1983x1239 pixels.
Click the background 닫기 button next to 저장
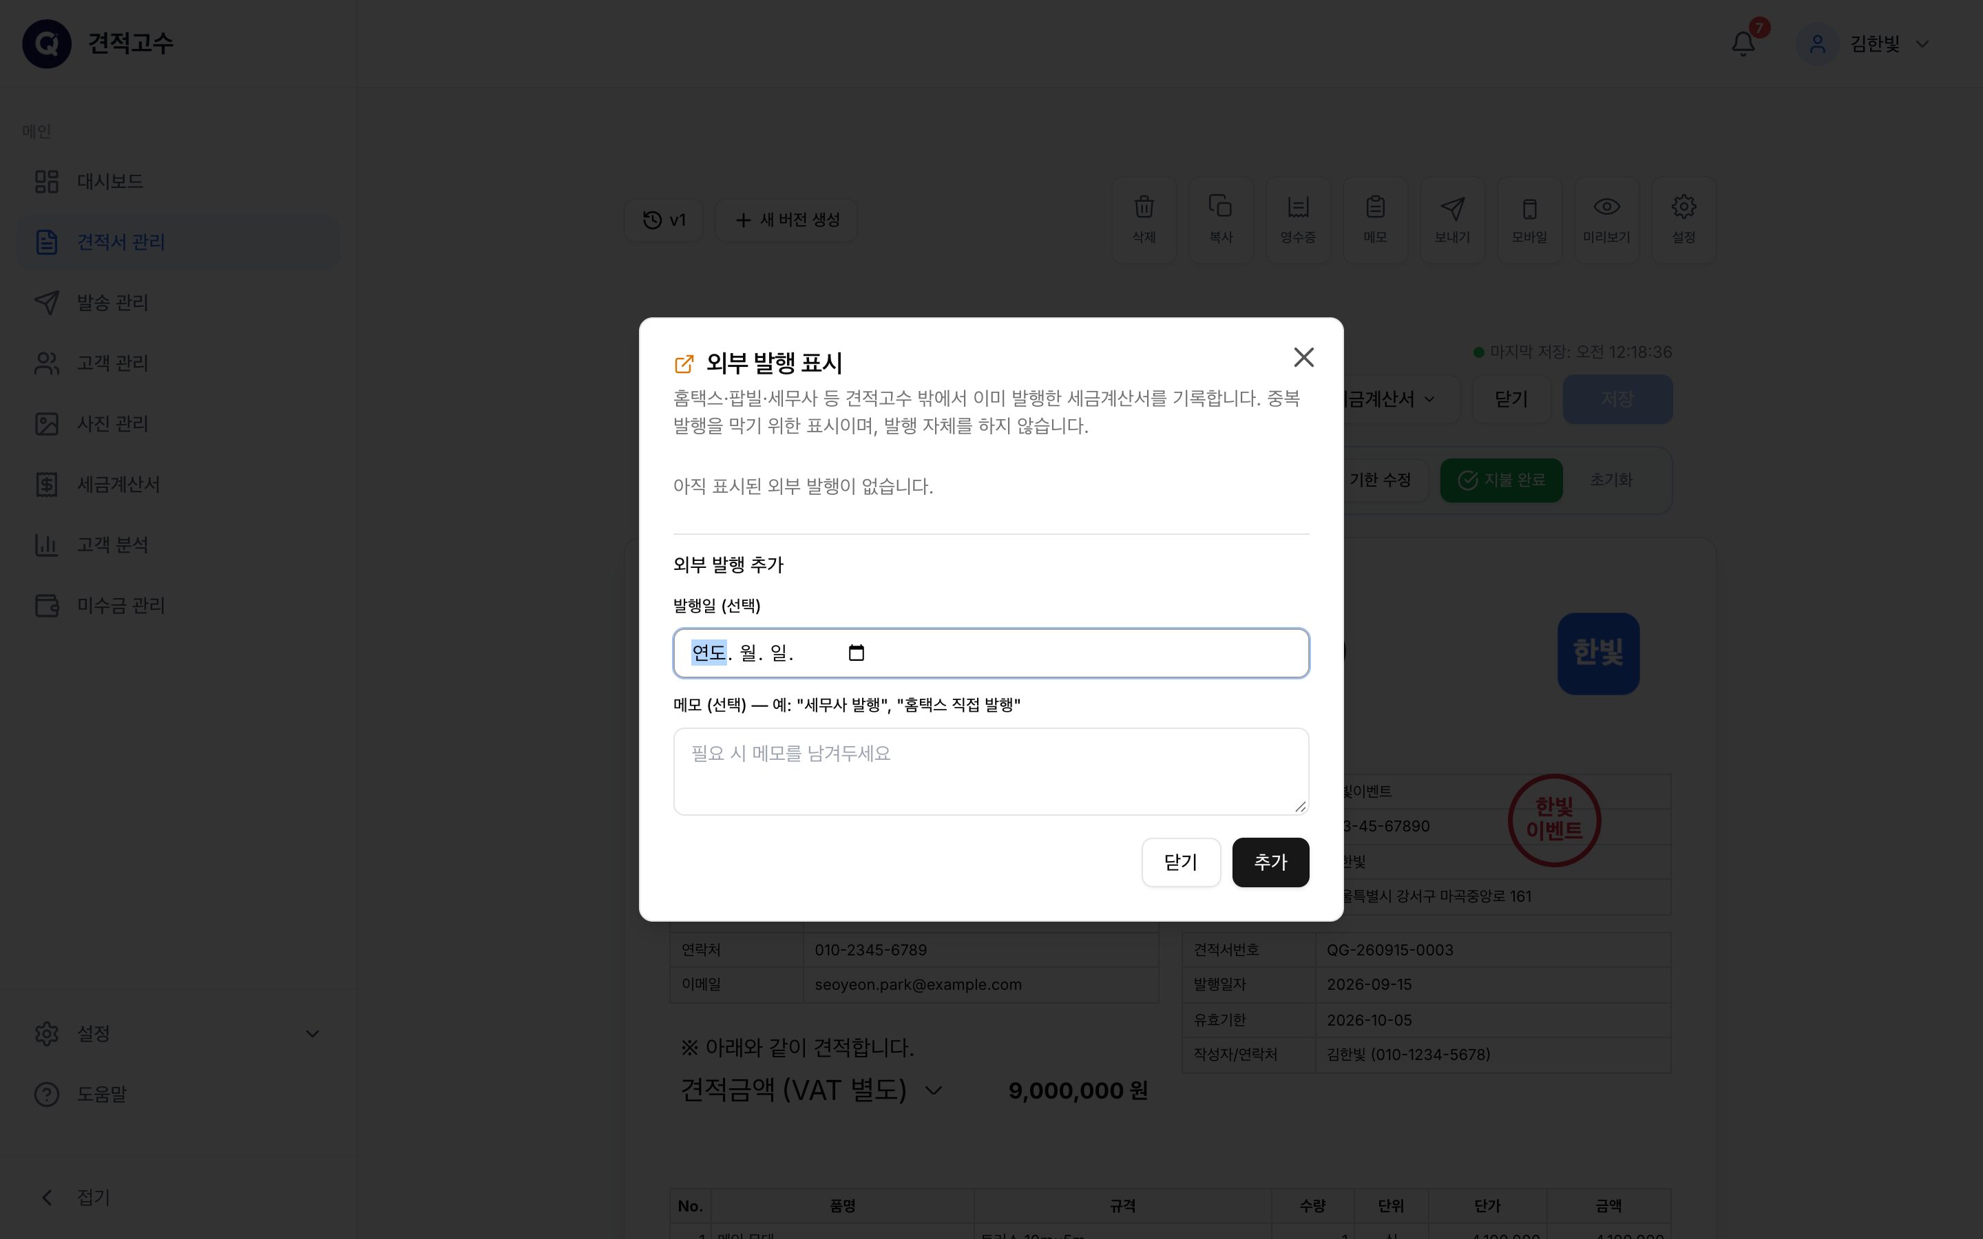[x=1511, y=399]
